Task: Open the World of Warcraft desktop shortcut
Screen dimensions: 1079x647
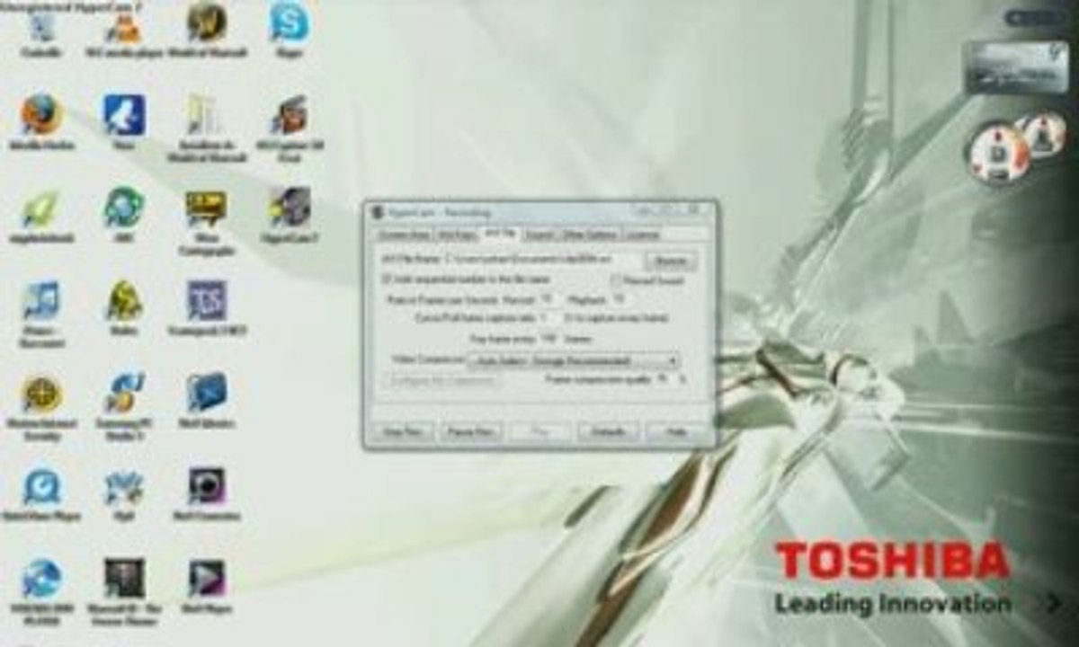Action: tap(207, 30)
